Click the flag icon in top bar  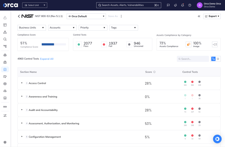tap(168, 5)
